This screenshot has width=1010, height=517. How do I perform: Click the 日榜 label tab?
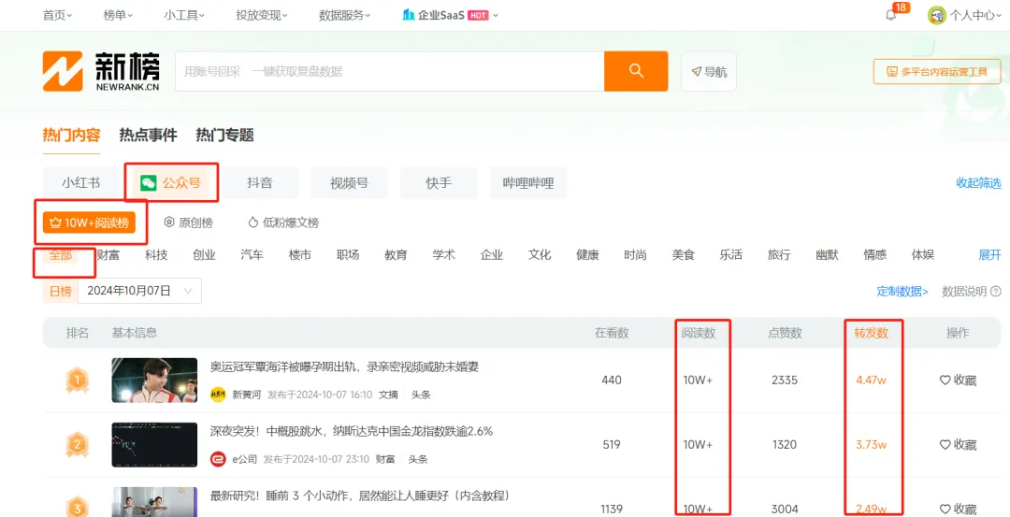tap(61, 291)
